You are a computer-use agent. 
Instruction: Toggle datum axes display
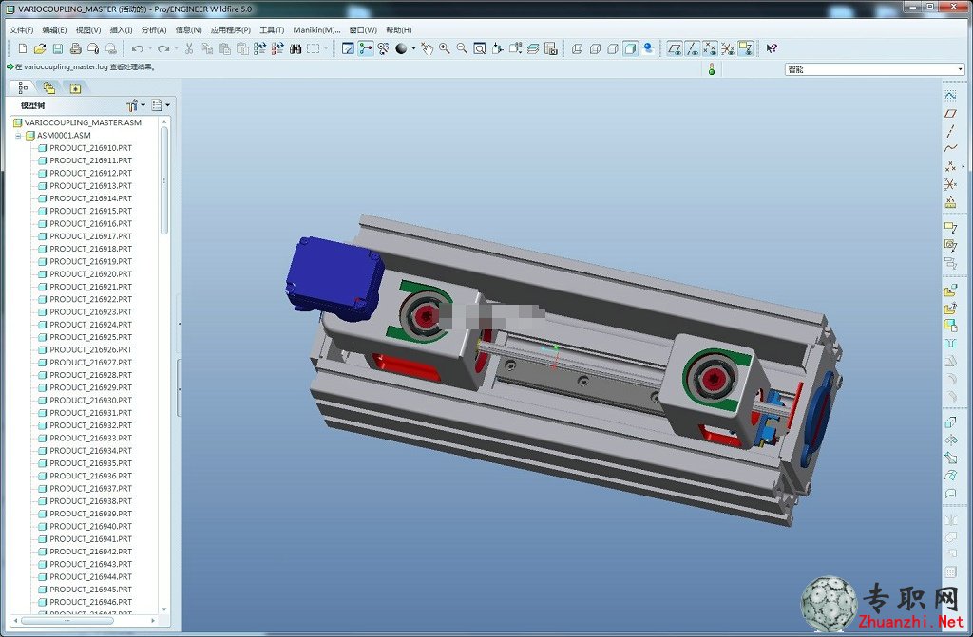point(693,48)
